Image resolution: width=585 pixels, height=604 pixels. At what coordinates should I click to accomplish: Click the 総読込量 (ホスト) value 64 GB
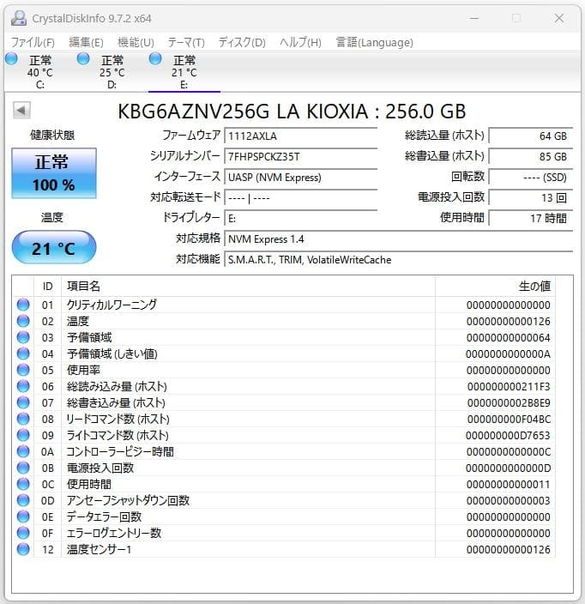click(531, 136)
